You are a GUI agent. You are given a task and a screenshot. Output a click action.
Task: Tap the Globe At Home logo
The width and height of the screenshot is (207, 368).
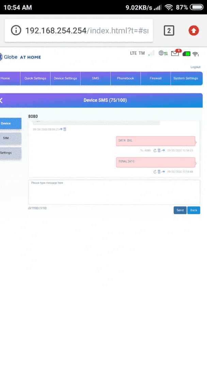point(20,57)
